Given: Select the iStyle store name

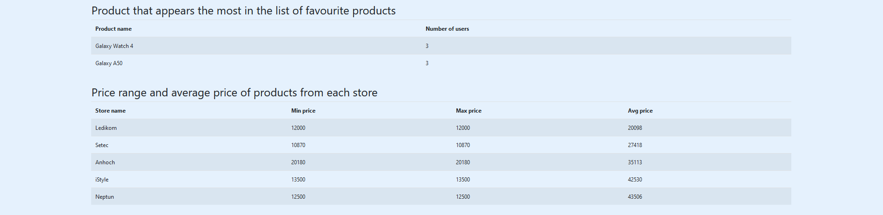Looking at the screenshot, I should point(102,180).
